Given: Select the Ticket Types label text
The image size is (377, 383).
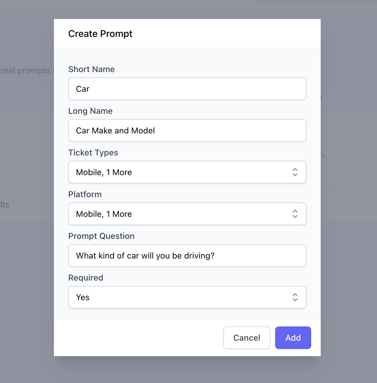Looking at the screenshot, I should [x=93, y=152].
